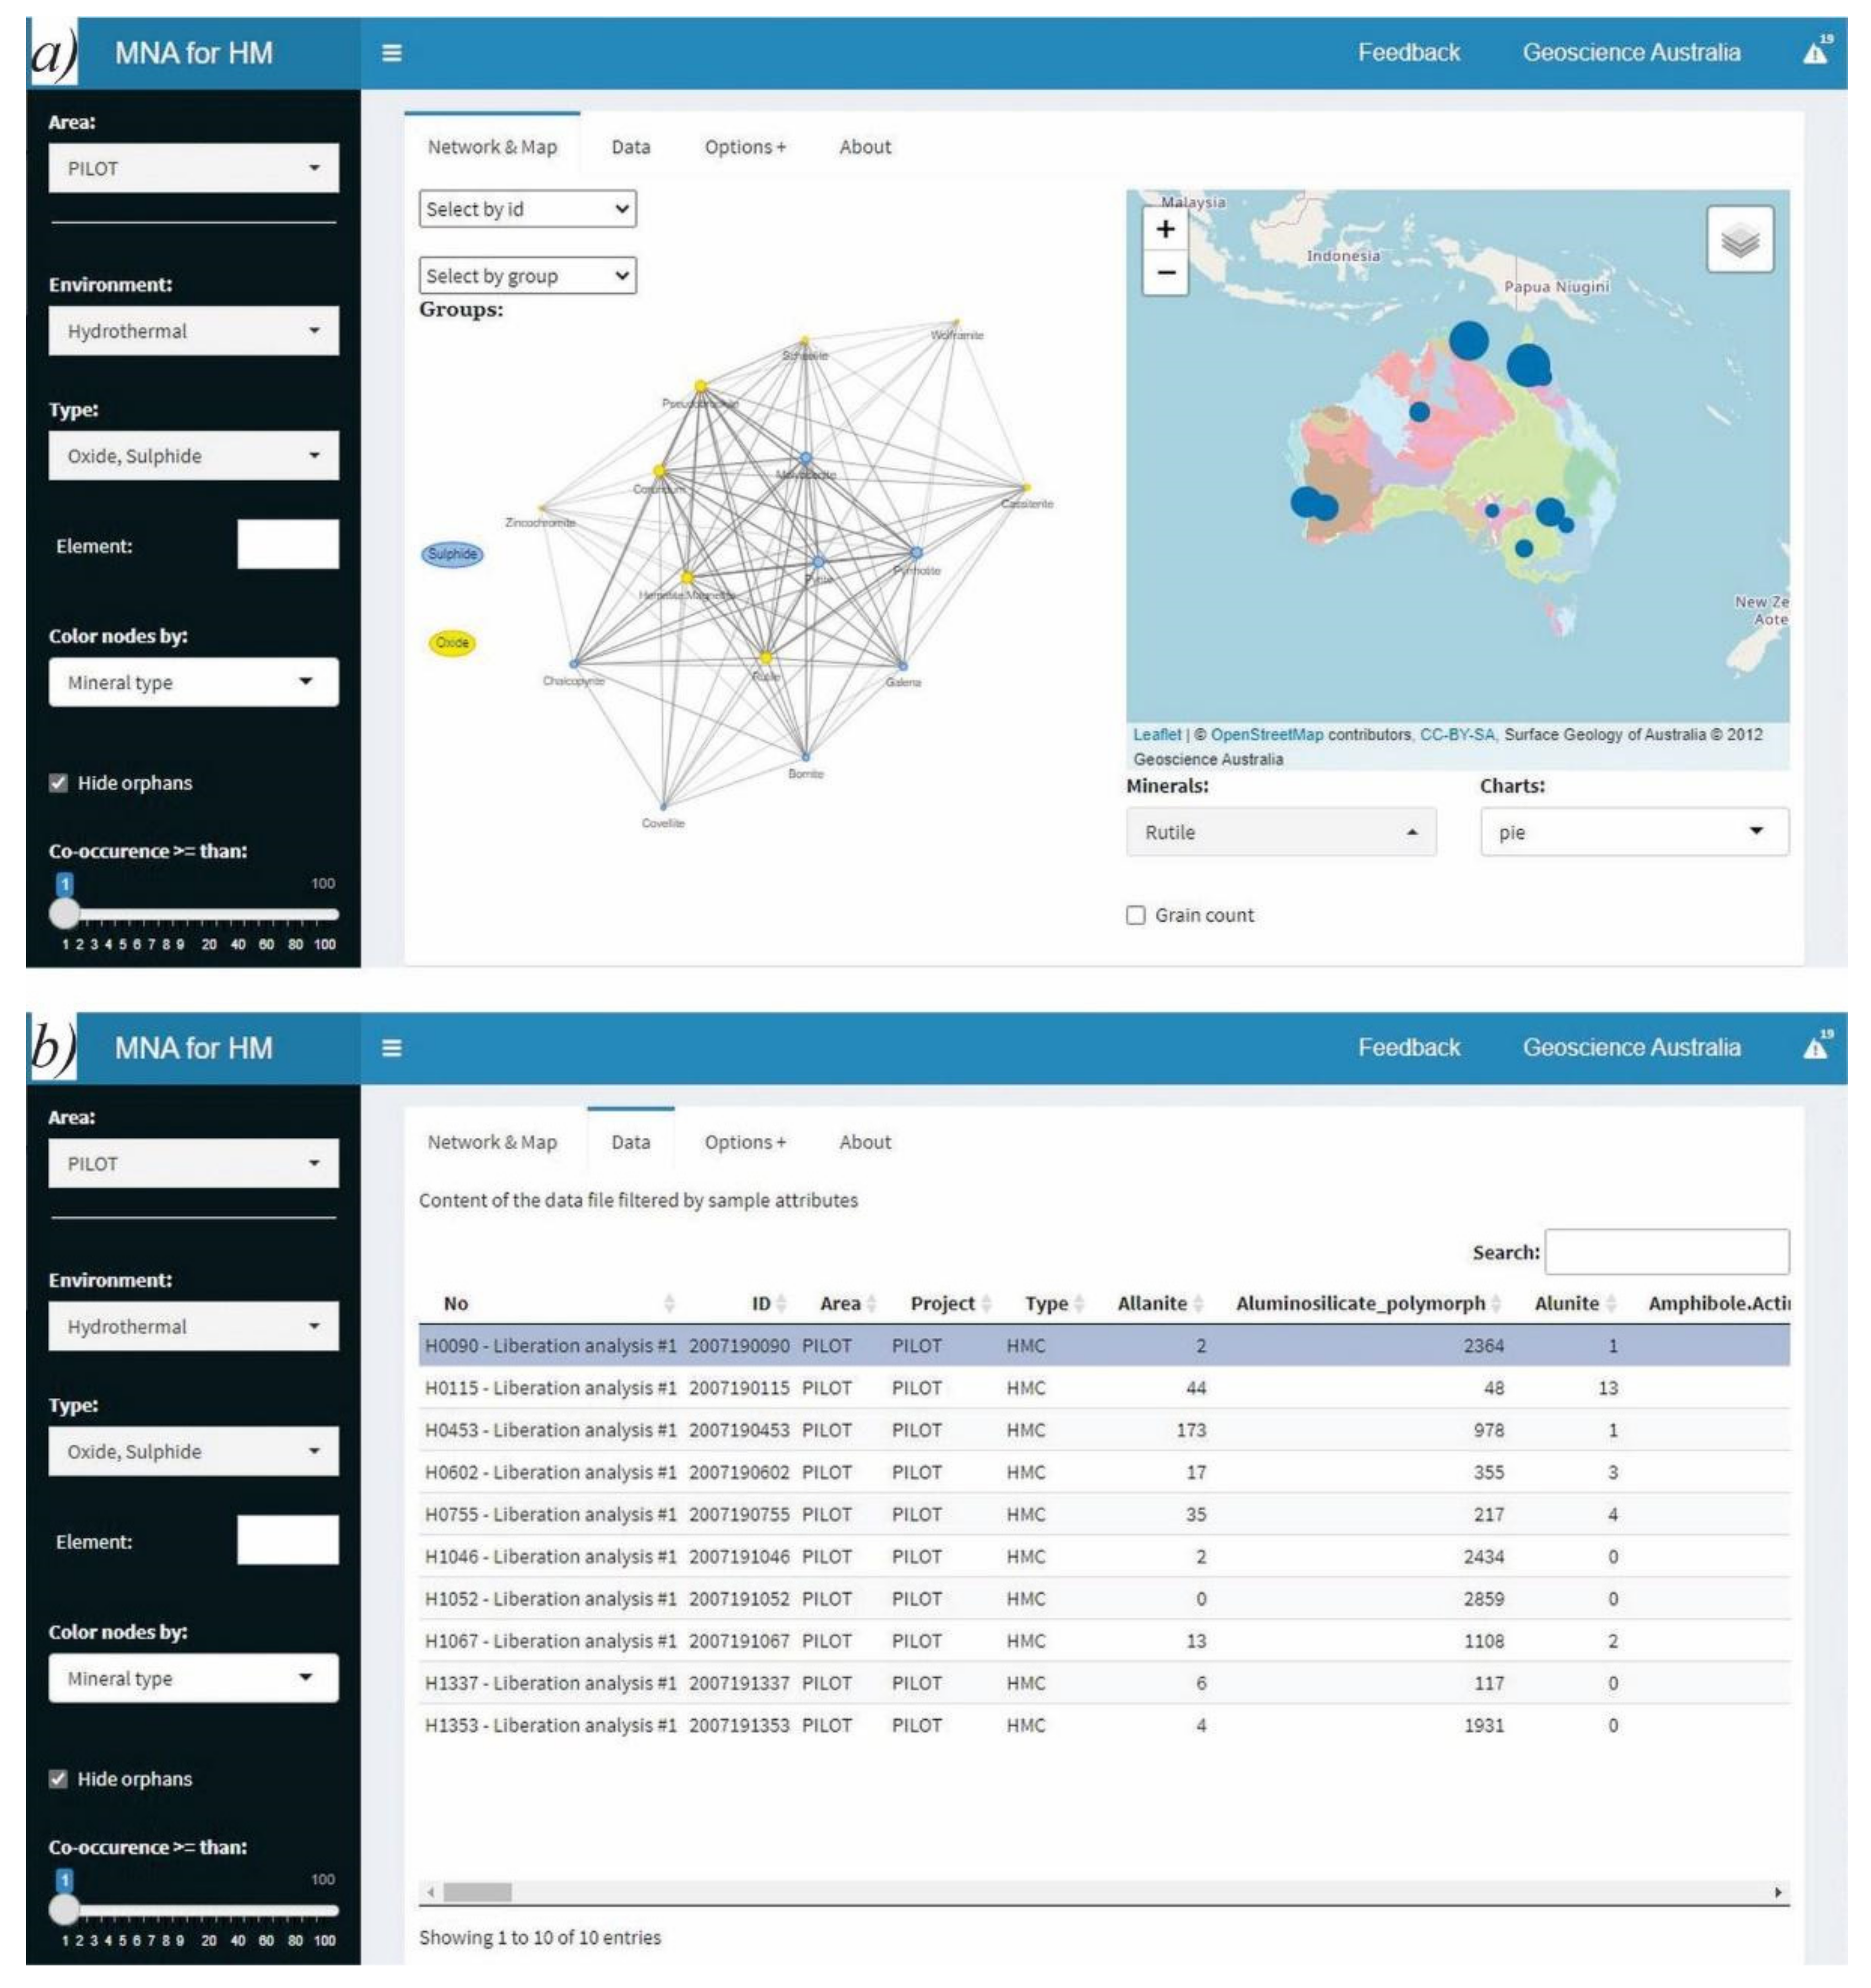
Task: Zoom in on the map
Action: click(x=1165, y=229)
